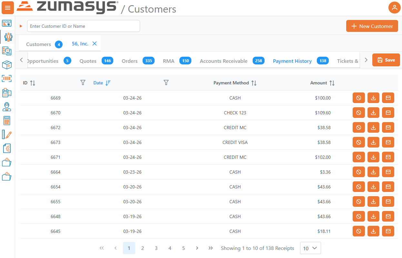Void the payment receipt 6669 using the ban icon
402x258 pixels.
click(x=358, y=98)
